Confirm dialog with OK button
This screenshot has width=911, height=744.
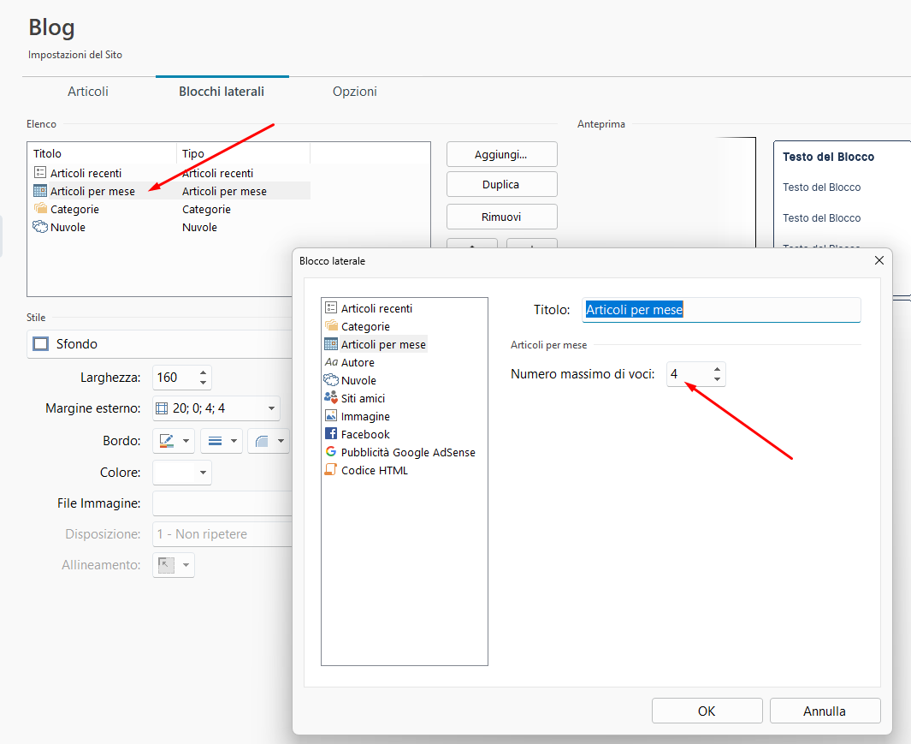pos(707,711)
